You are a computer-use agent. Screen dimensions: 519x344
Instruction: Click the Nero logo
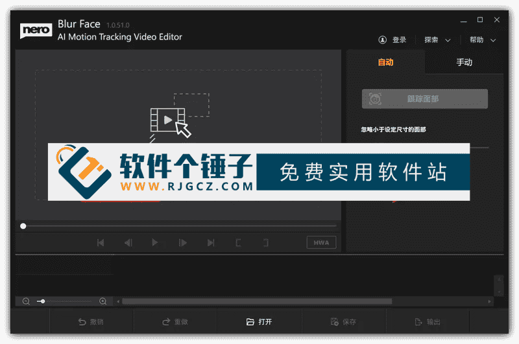[x=36, y=30]
